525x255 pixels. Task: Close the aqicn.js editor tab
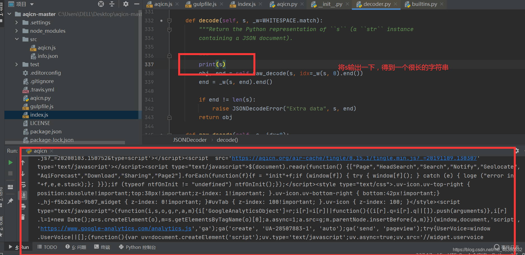[x=177, y=4]
